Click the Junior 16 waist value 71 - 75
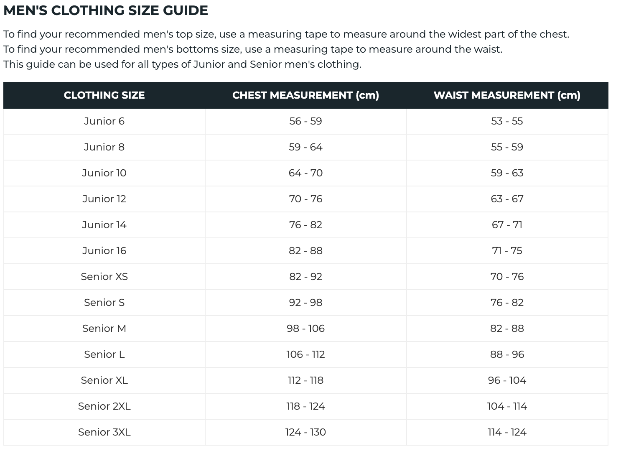 507,251
